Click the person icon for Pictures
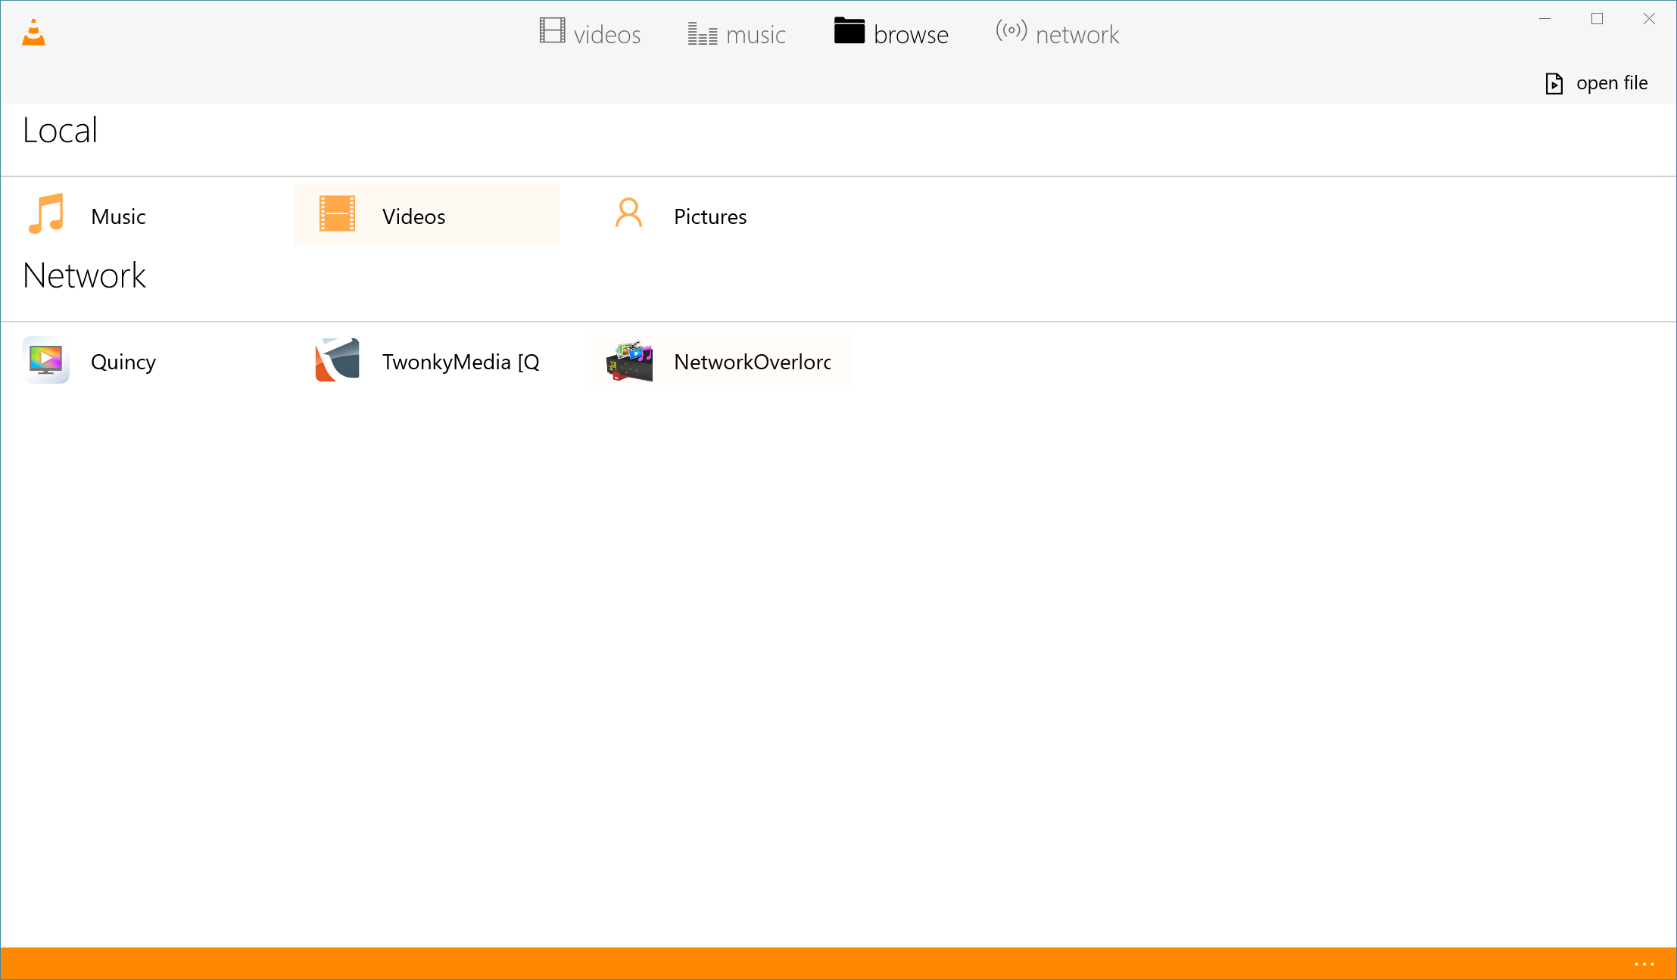Screen dimensions: 1677x980 [x=627, y=214]
